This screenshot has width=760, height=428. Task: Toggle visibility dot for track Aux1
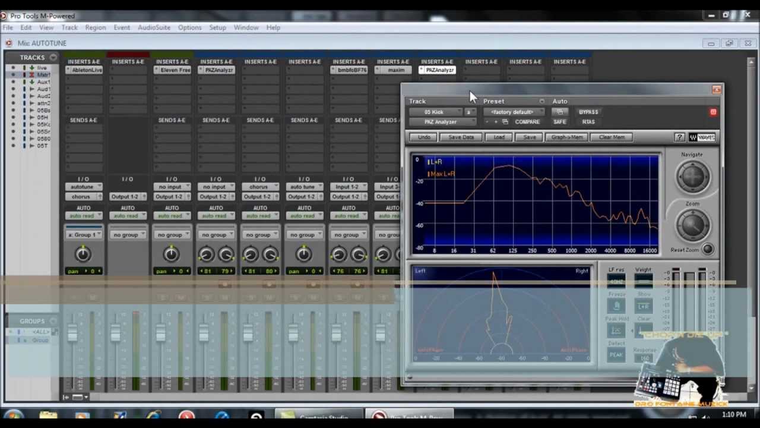coord(13,82)
